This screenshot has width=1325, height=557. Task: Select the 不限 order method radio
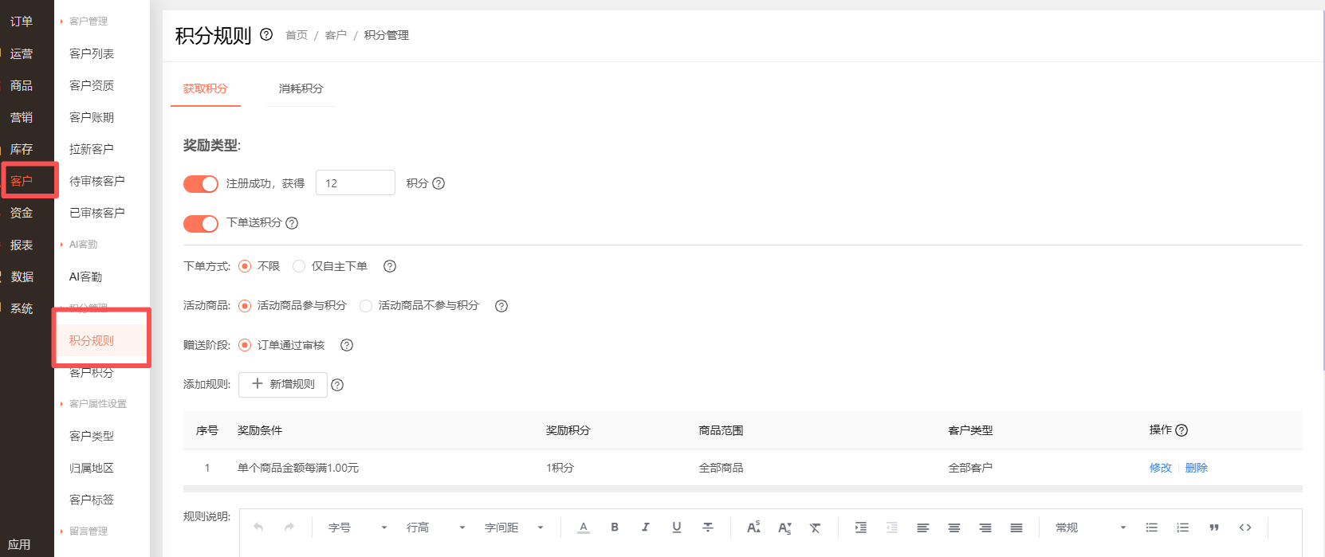click(245, 266)
